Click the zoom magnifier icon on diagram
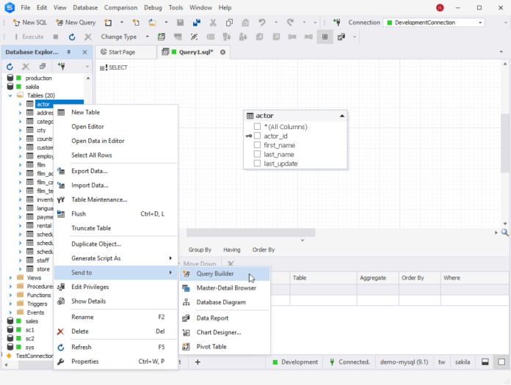 click(x=505, y=232)
